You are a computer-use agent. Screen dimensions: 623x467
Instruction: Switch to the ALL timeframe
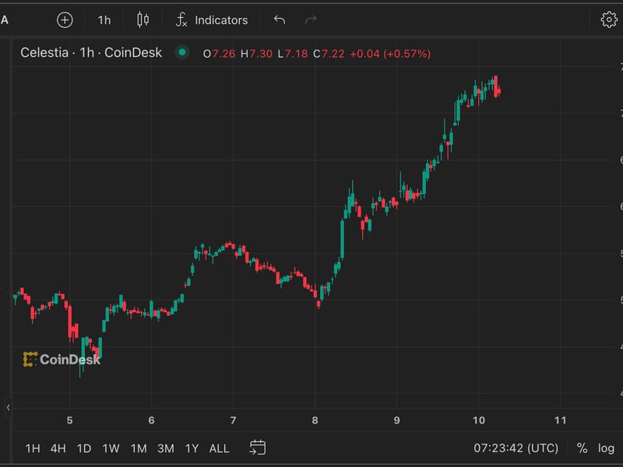coord(218,449)
